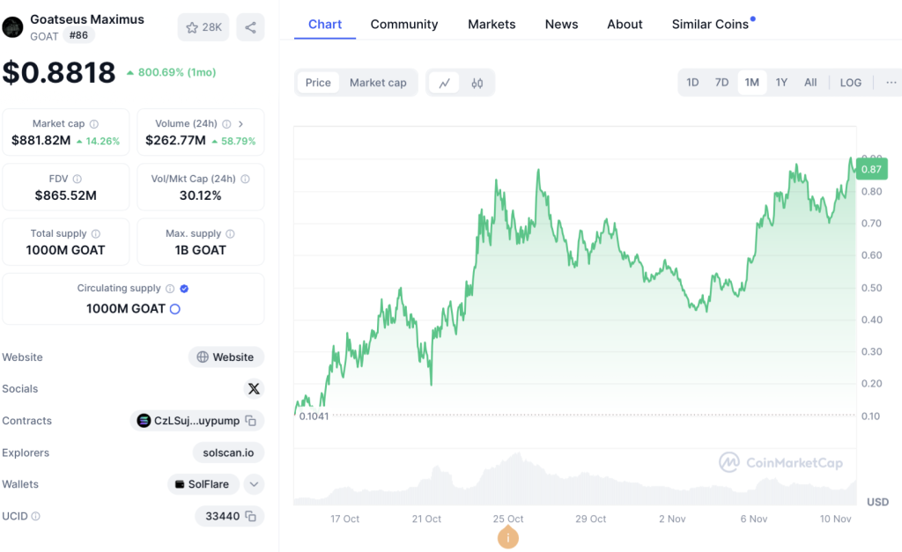
Task: Switch to candlestick chart view
Action: click(477, 83)
